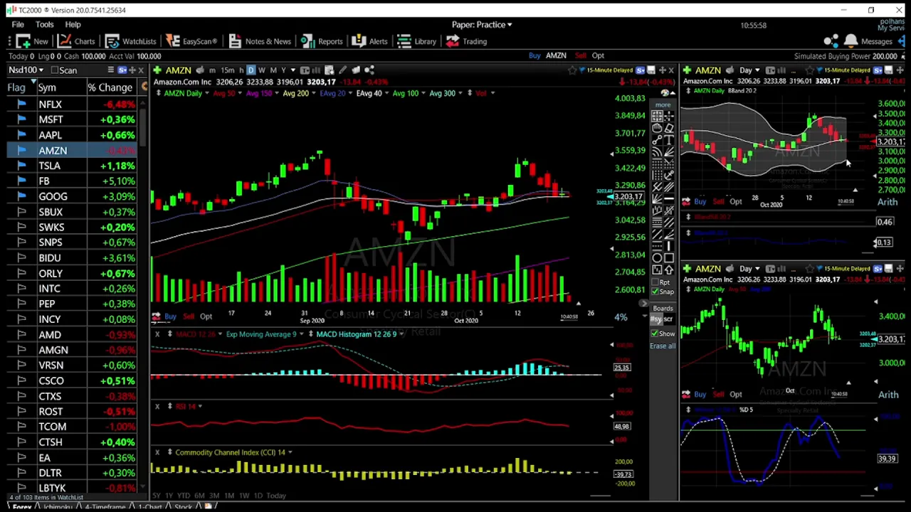Open the Charts toolbar button
The image size is (911, 512).
point(77,41)
